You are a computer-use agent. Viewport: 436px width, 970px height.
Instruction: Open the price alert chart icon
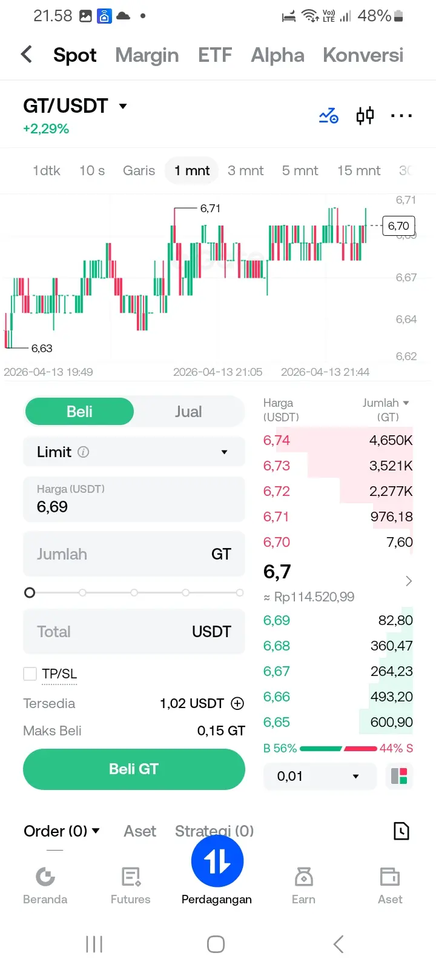pyautogui.click(x=329, y=115)
